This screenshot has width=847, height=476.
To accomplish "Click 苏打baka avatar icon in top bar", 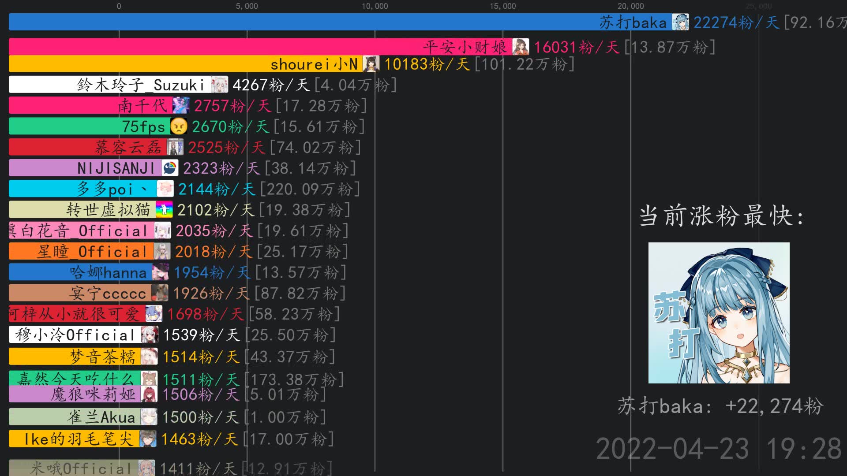I will coord(680,22).
